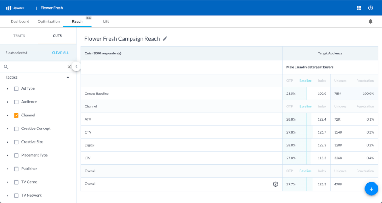Click Cuts (3000 respondents) header
Screen dimensions: 382x203
click(103, 53)
